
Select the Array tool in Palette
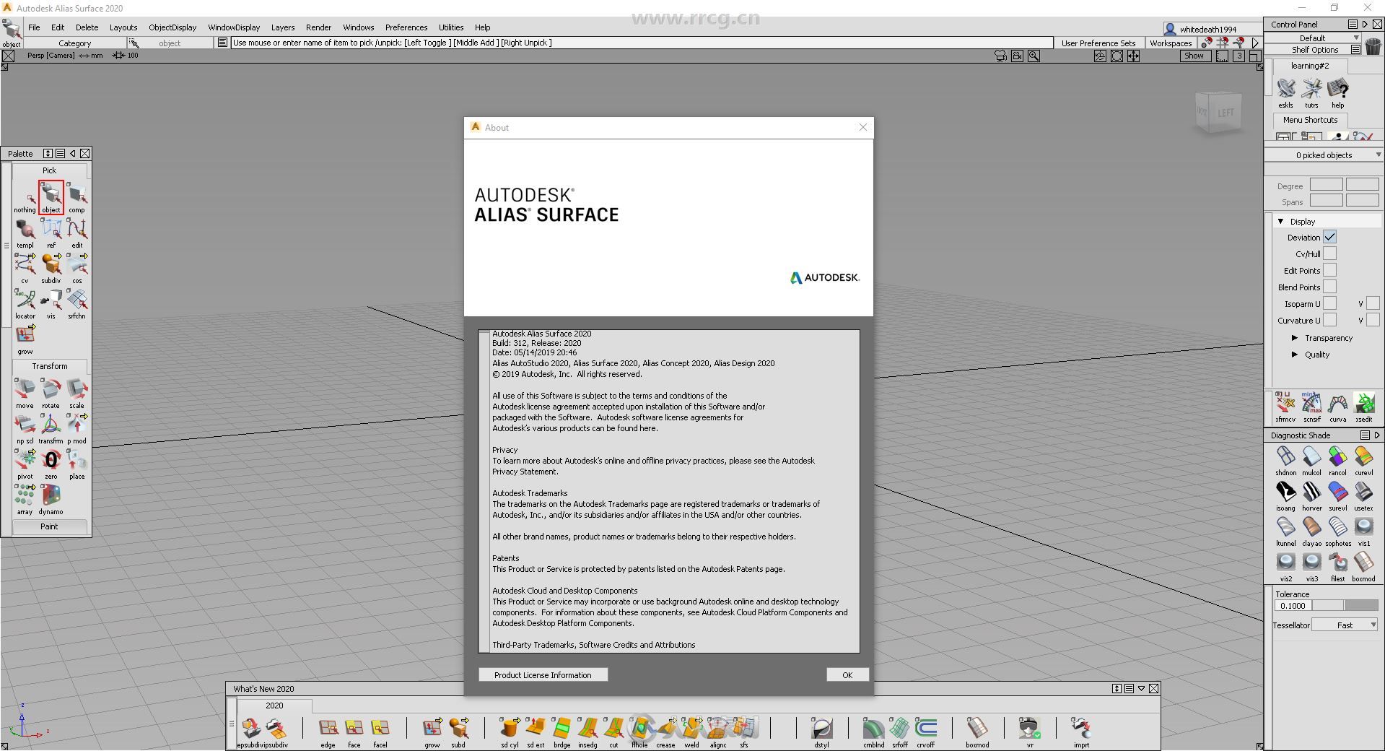coord(25,500)
